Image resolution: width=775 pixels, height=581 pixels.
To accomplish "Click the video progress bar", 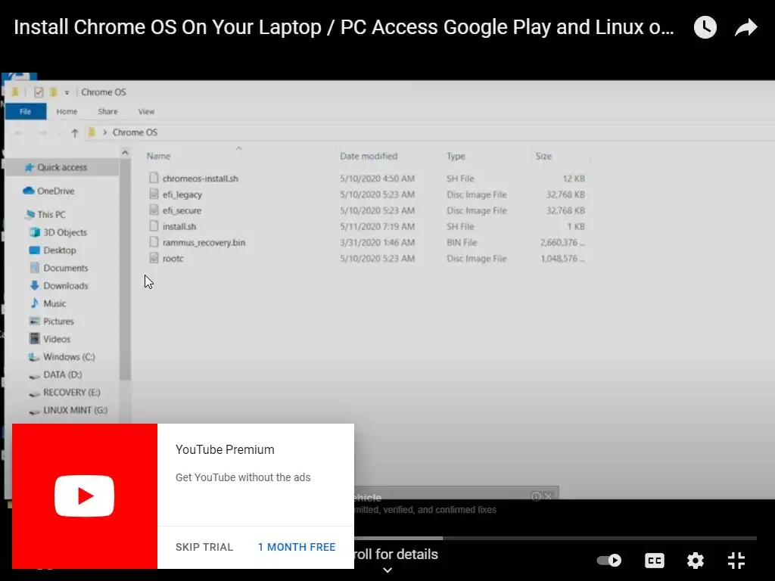I will (555, 538).
